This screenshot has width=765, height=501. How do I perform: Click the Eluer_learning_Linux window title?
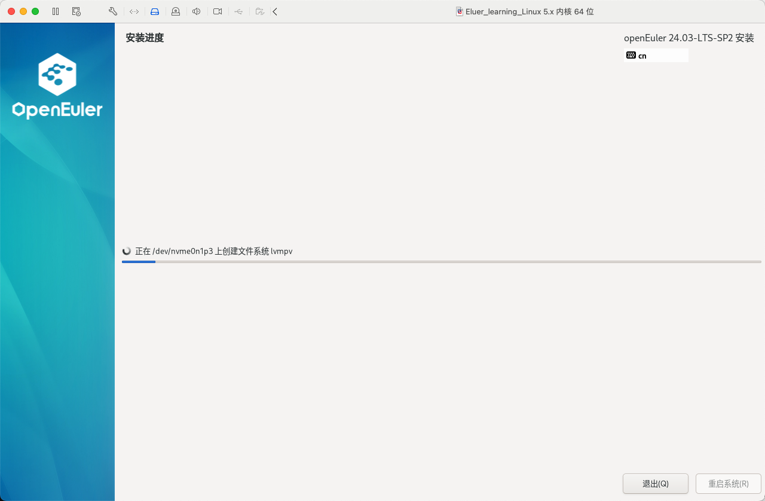(530, 11)
